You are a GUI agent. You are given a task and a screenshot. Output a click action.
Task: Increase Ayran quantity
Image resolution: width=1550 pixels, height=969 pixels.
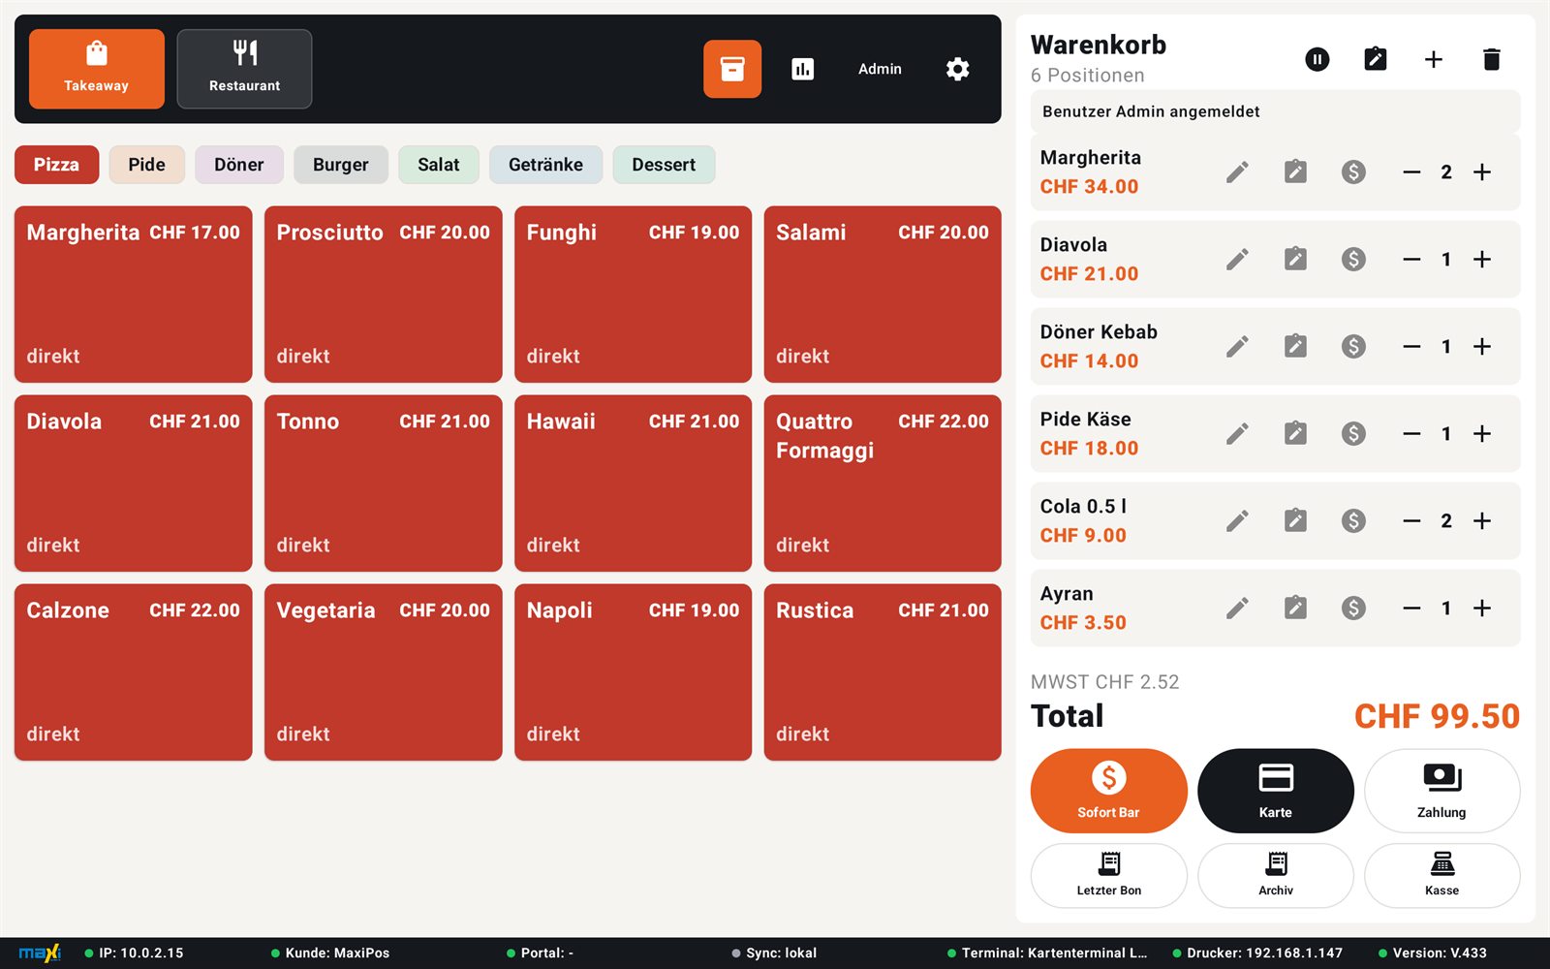point(1482,609)
